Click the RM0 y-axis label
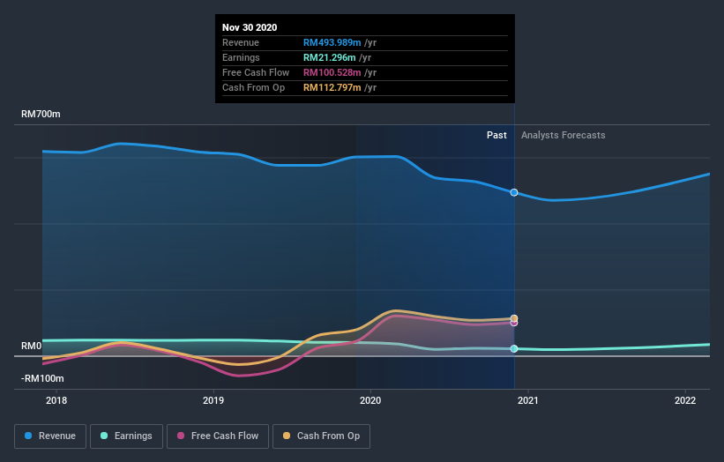724x462 pixels. point(32,346)
